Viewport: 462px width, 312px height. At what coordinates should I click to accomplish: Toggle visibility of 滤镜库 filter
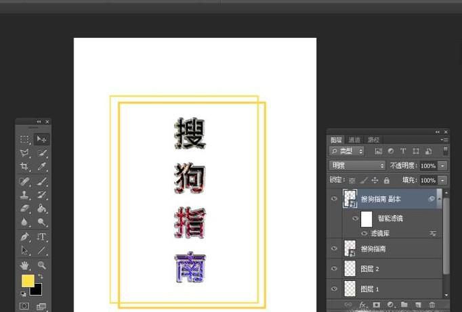(364, 233)
